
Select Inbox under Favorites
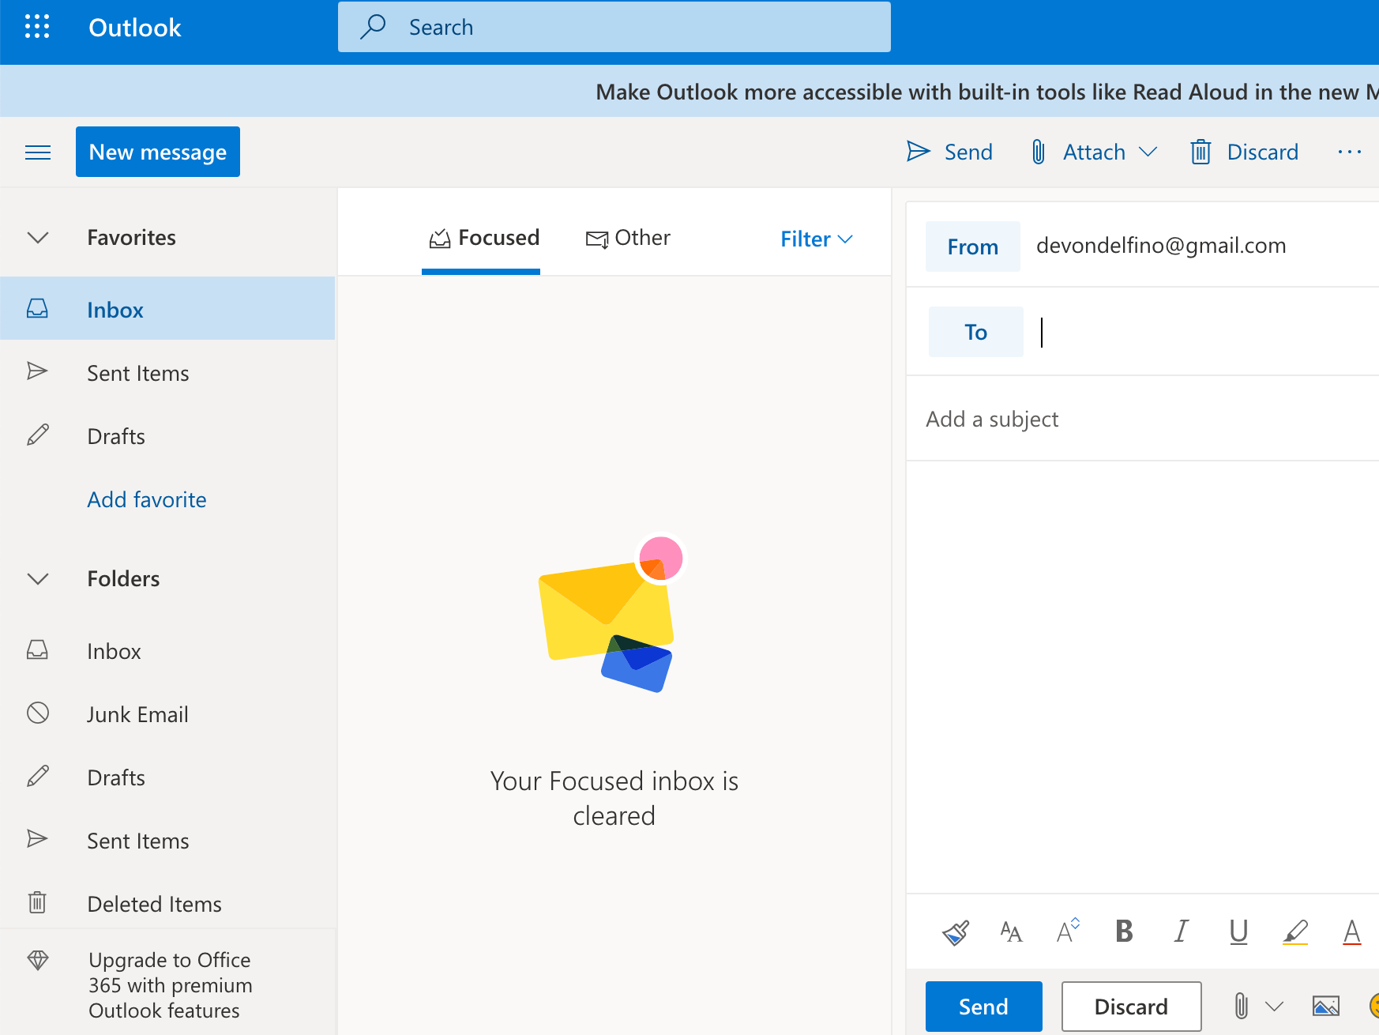[167, 309]
